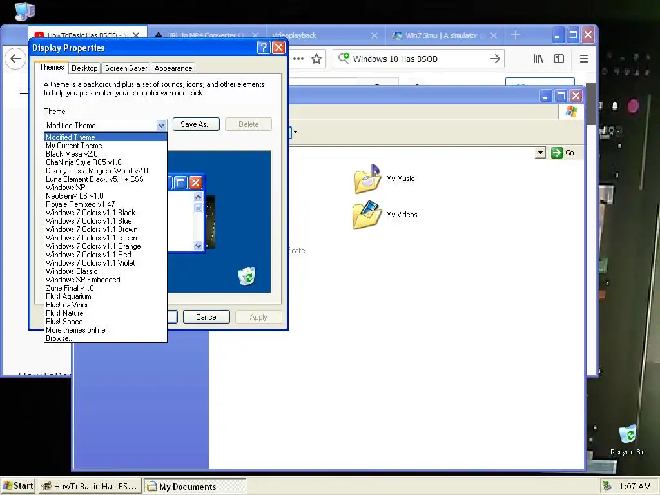Choose Windows 7 Colors v1.1 Orange
This screenshot has width=660, height=495.
(x=106, y=247)
